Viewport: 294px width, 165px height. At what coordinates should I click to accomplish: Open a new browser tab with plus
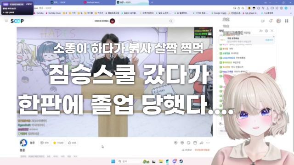pos(152,2)
